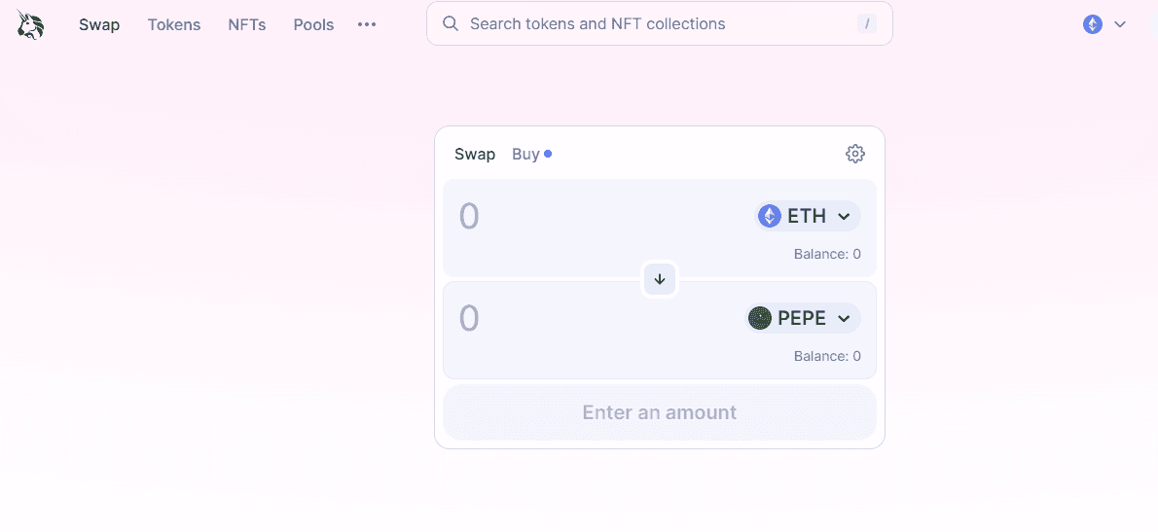The height and width of the screenshot is (532, 1158).
Task: Open the Pools navigation link
Action: click(314, 24)
